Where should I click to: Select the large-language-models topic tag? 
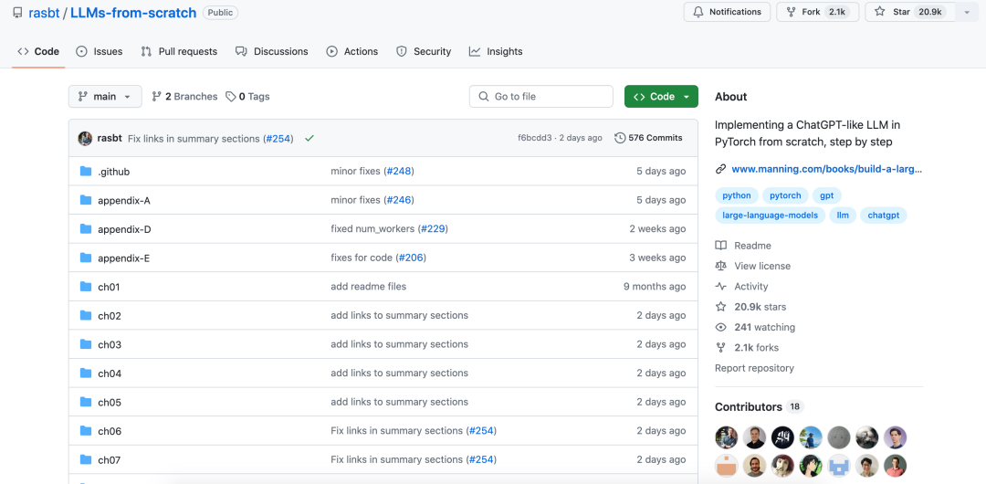tap(770, 216)
